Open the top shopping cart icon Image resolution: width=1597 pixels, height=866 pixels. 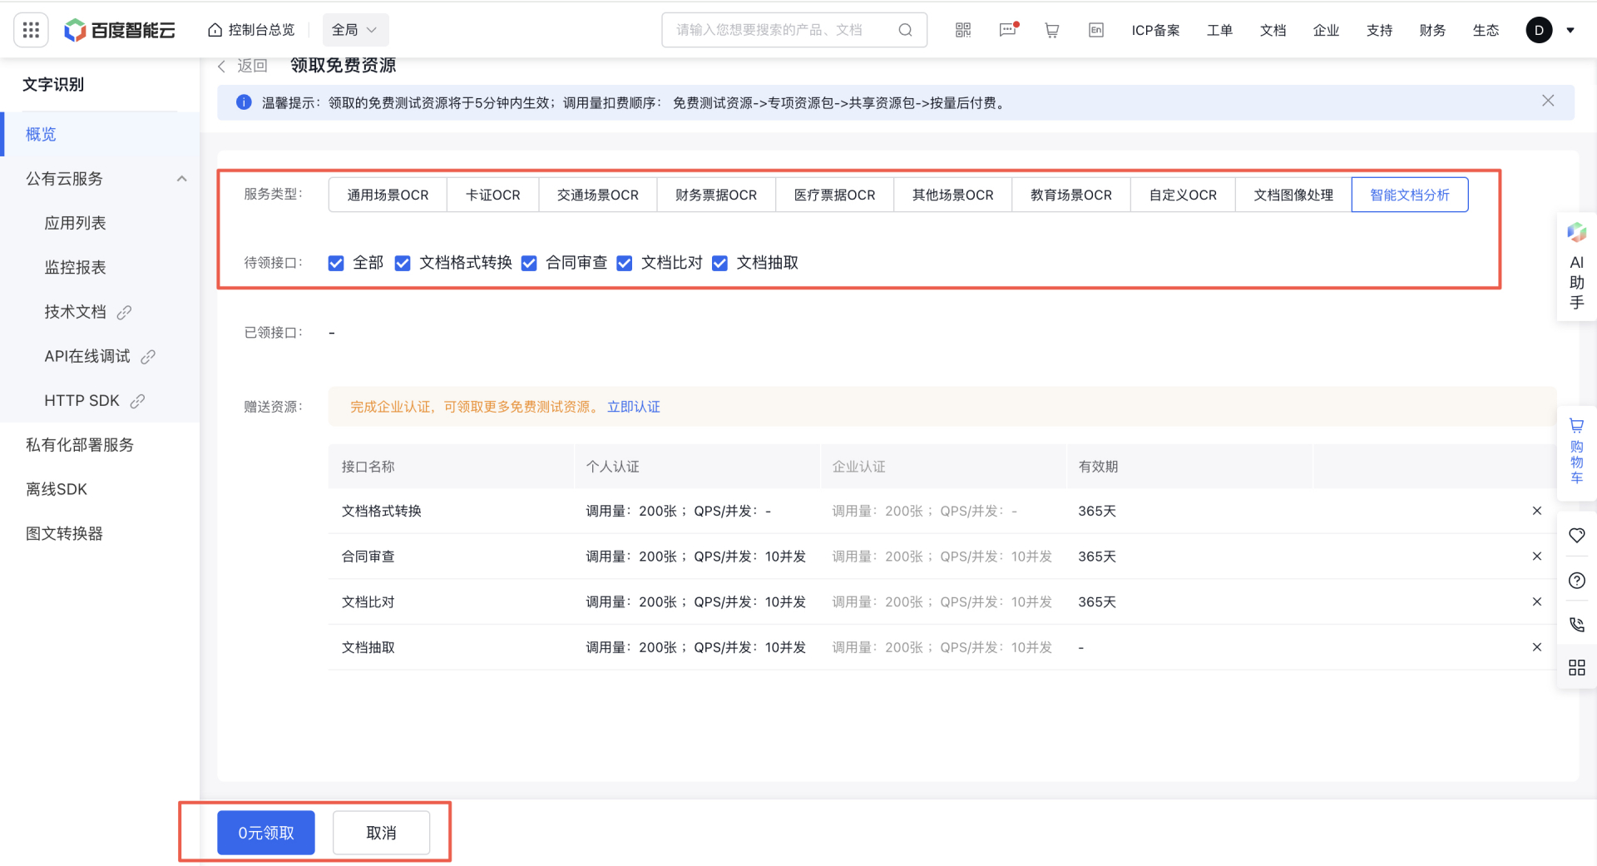coord(1052,30)
